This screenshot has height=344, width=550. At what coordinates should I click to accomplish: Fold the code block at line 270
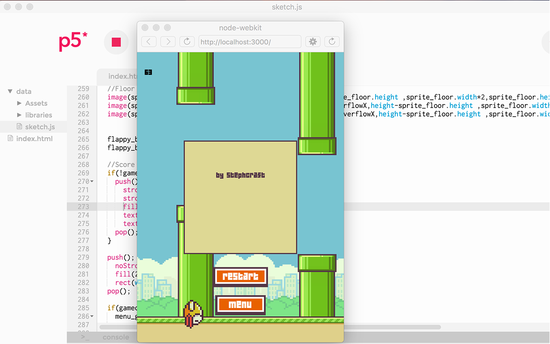[x=92, y=181]
